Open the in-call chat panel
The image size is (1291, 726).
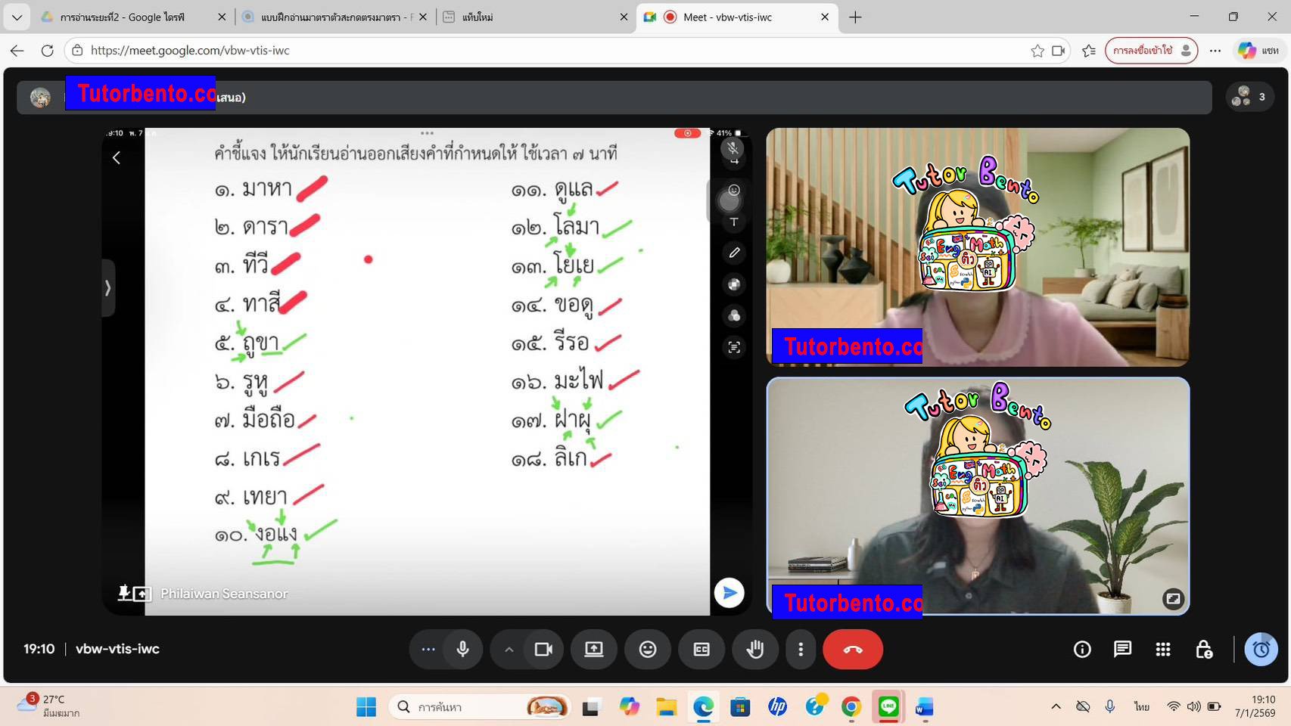pyautogui.click(x=1121, y=649)
